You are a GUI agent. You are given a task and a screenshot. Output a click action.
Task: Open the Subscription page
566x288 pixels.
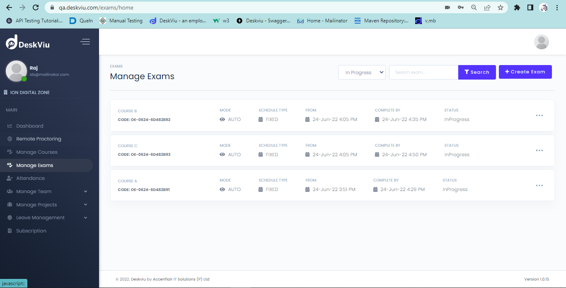31,231
